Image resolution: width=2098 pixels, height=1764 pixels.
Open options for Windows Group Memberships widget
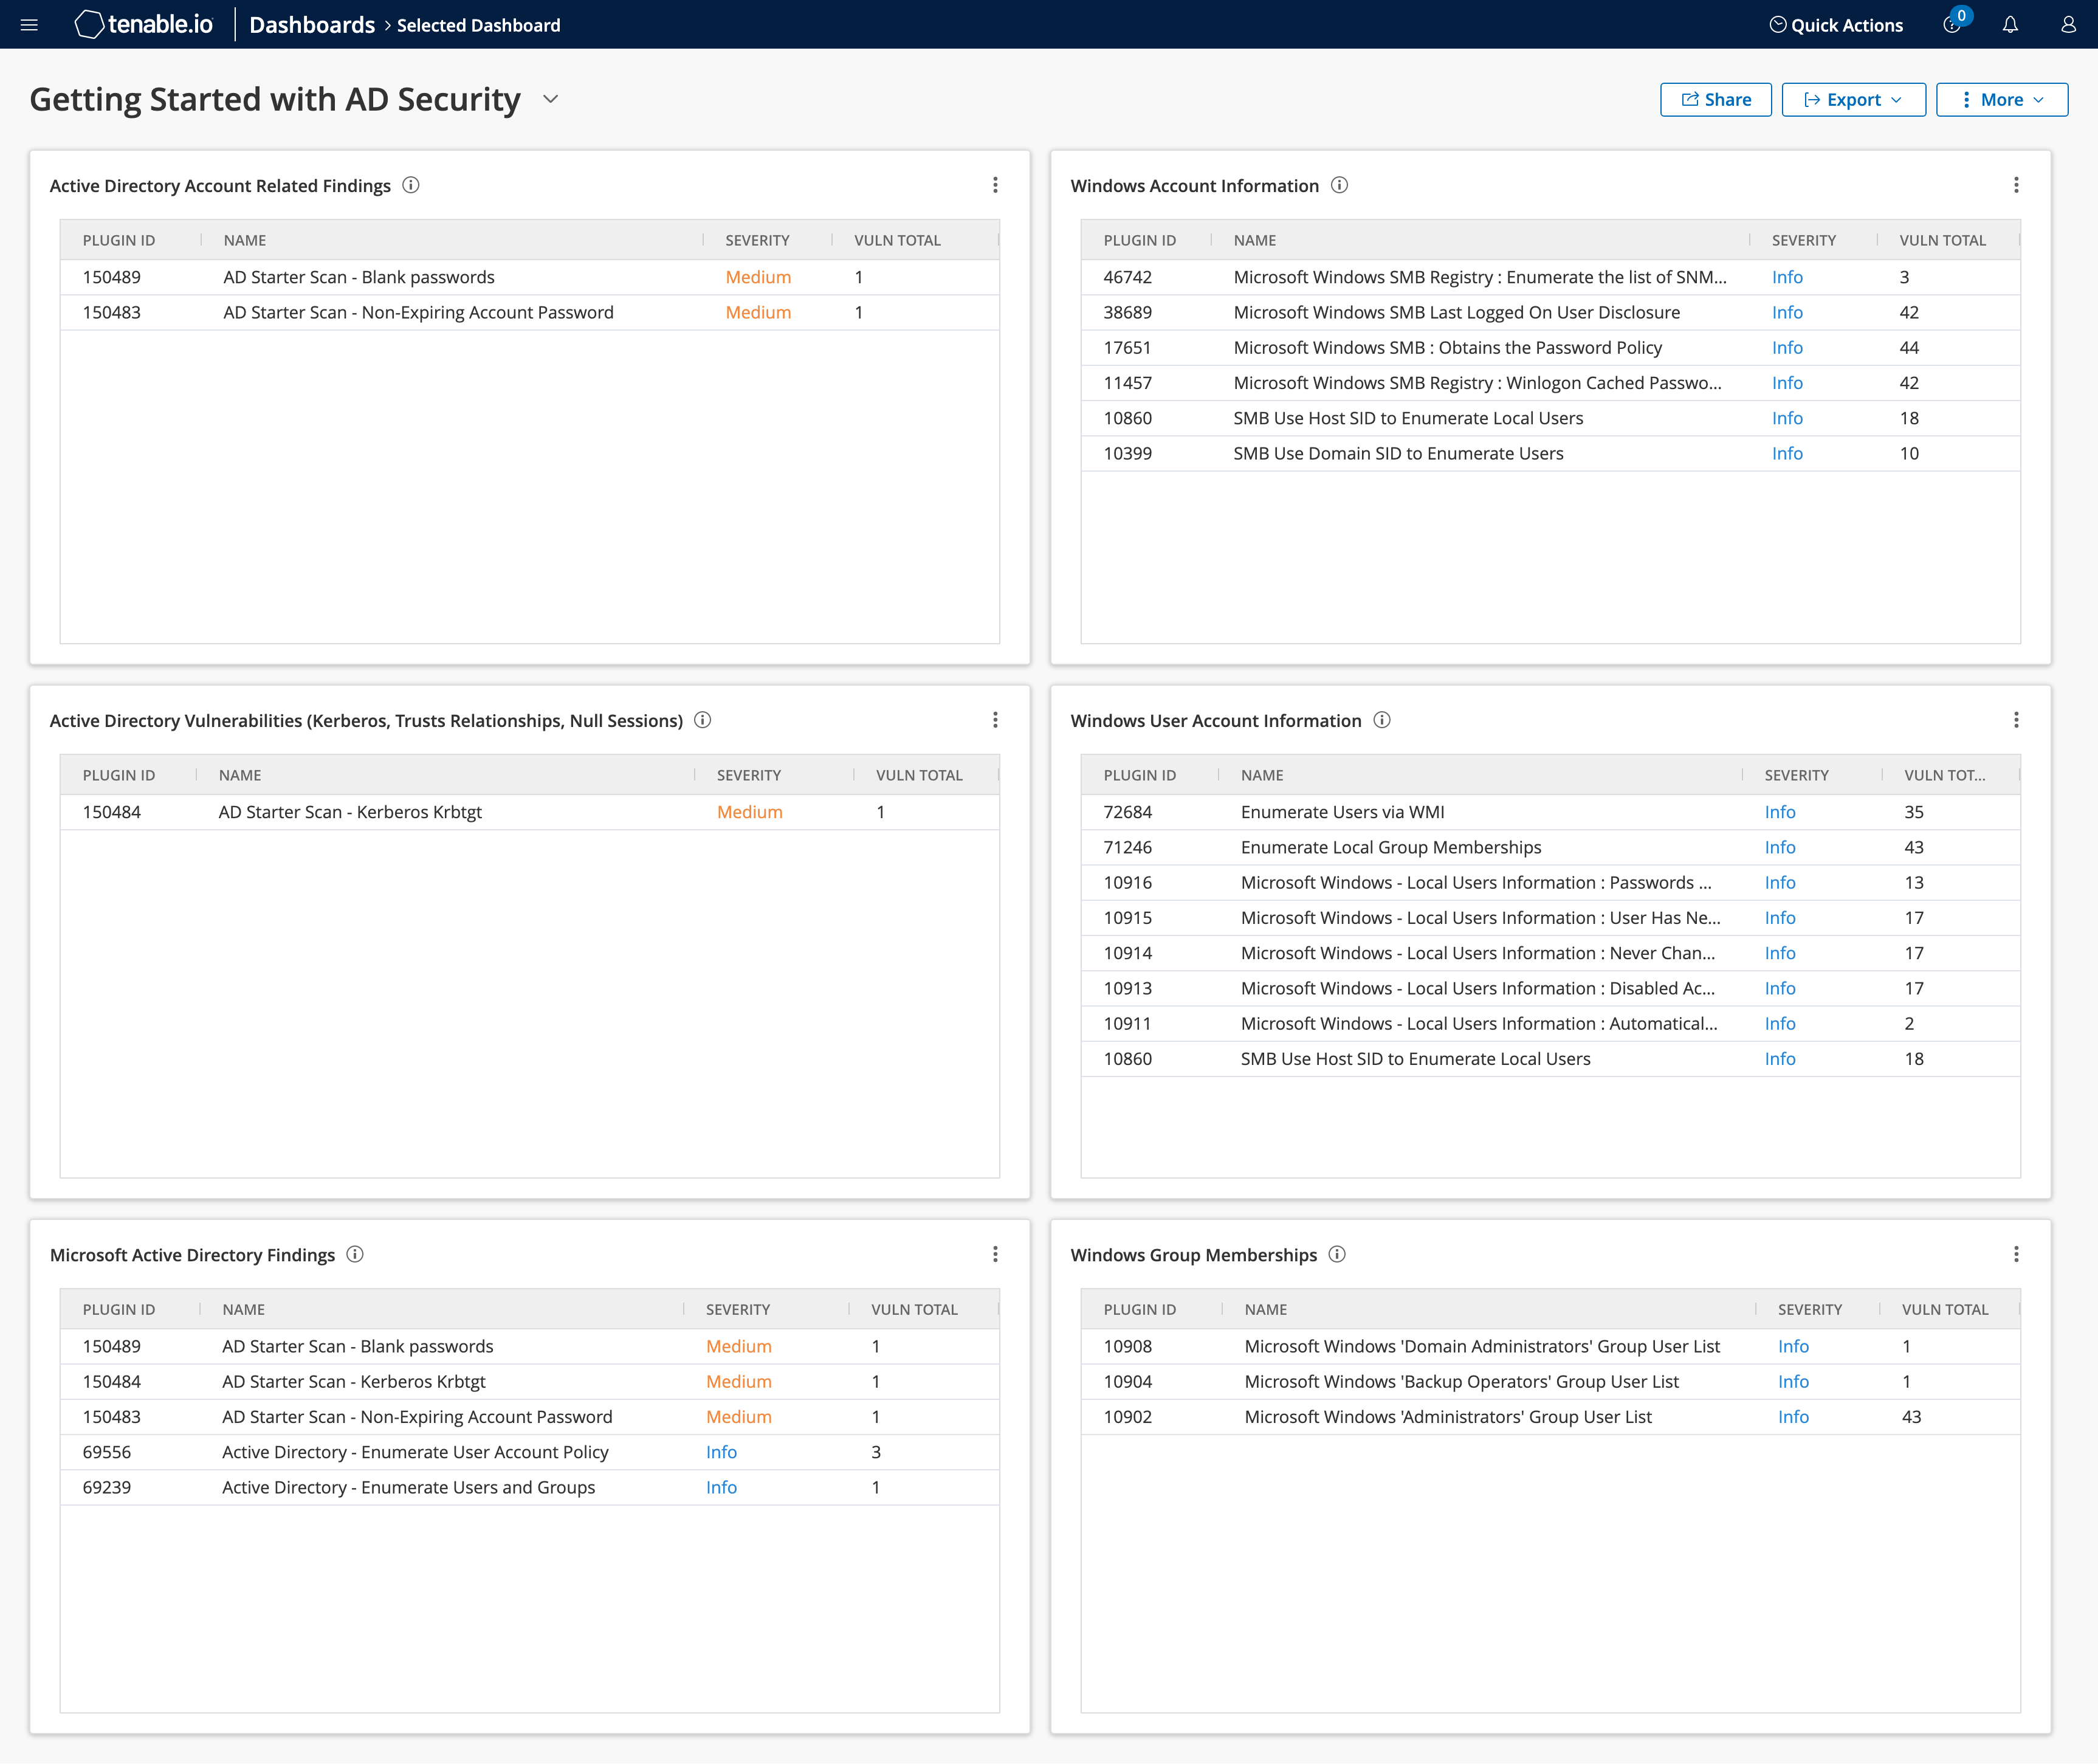[2016, 1254]
